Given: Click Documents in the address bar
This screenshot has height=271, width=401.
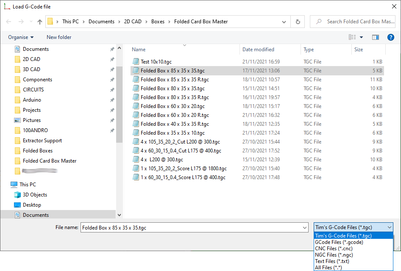Looking at the screenshot, I should pos(102,22).
